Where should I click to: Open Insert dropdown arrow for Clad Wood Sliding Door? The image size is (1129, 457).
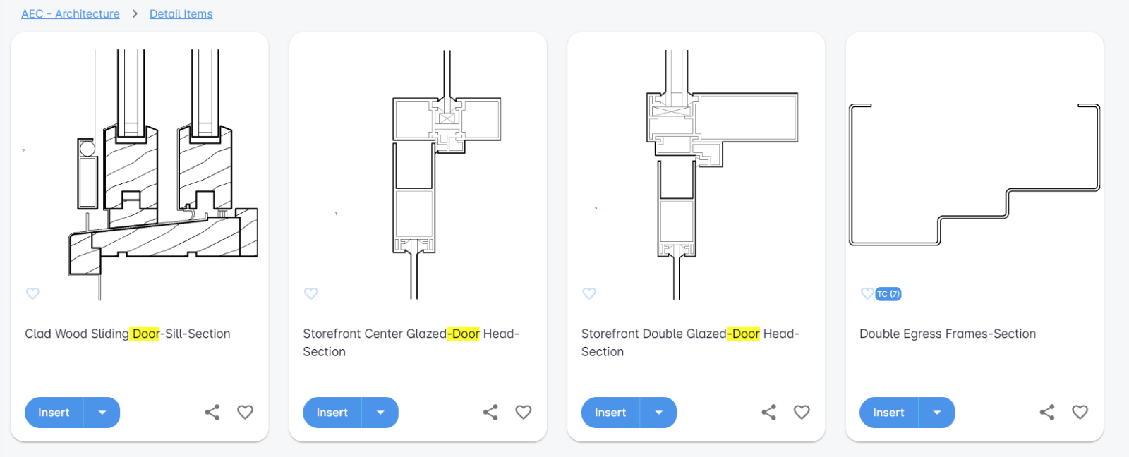[x=102, y=413]
